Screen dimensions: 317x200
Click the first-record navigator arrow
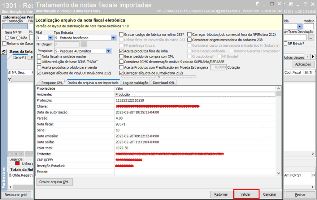click(x=10, y=154)
